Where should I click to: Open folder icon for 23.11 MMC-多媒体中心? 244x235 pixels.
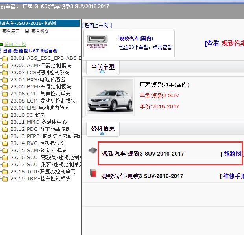(x=5, y=123)
